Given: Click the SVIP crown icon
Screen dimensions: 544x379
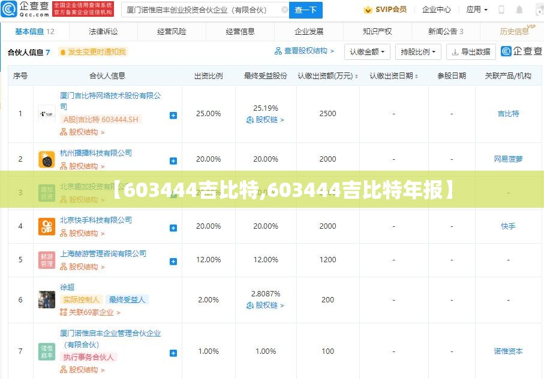Looking at the screenshot, I should coord(368,10).
